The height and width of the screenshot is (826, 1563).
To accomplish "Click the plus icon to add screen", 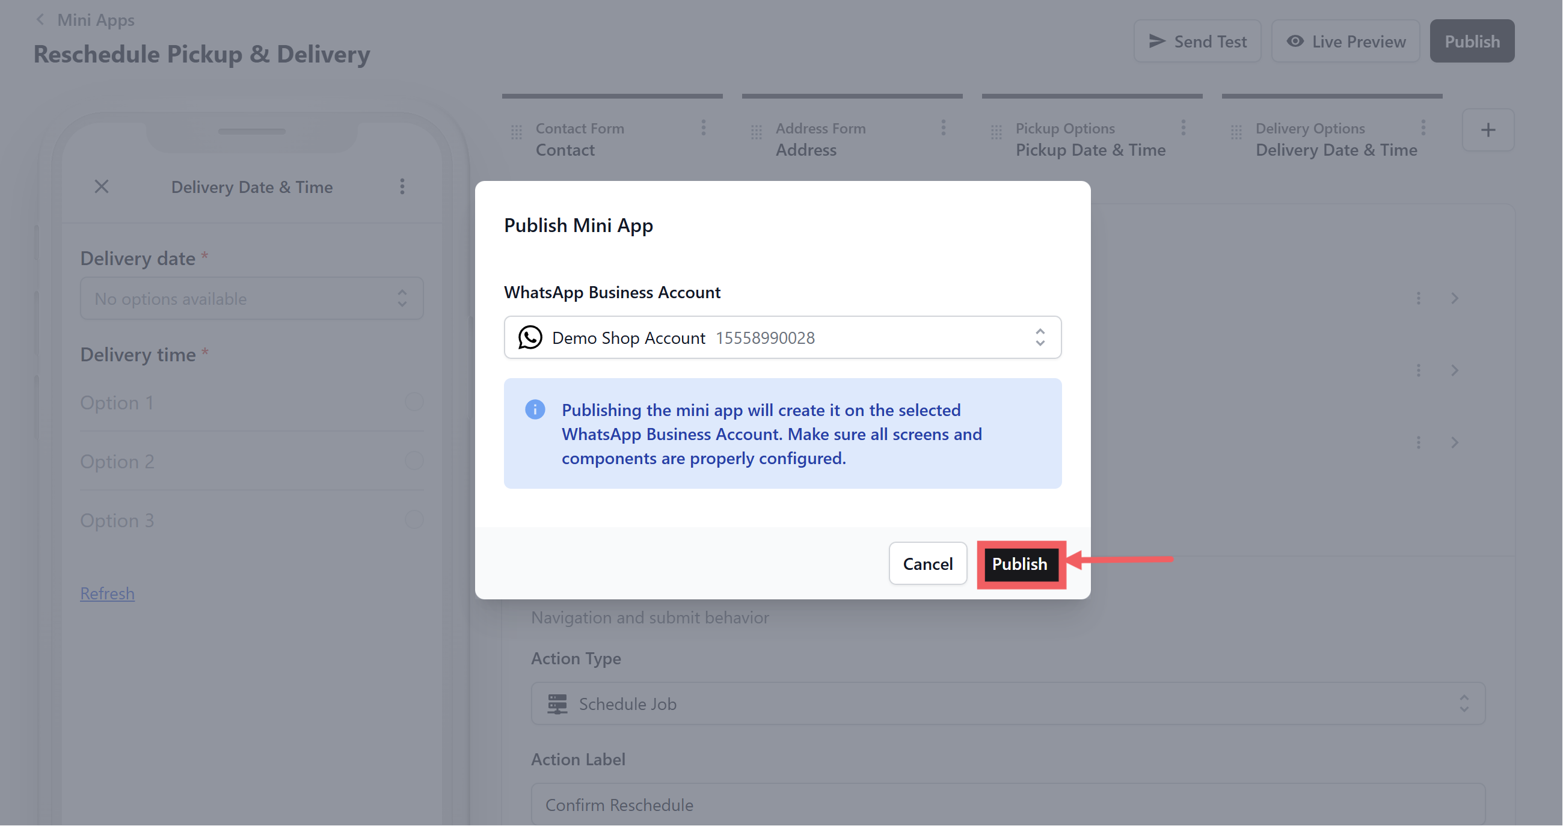I will coord(1487,130).
